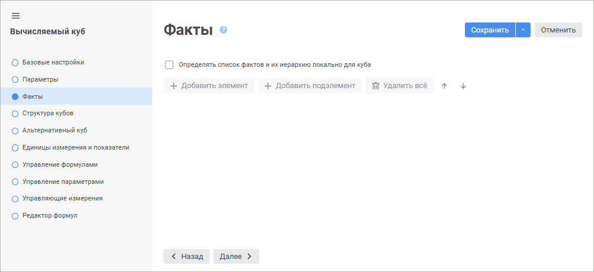Select Единицы измерения и показатели item
Screen dimensions: 594x272
75,147
